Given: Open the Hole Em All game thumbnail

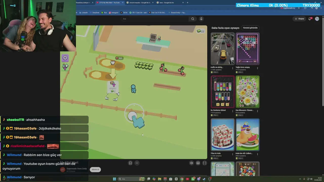Looking at the screenshot, I should coord(247,134).
